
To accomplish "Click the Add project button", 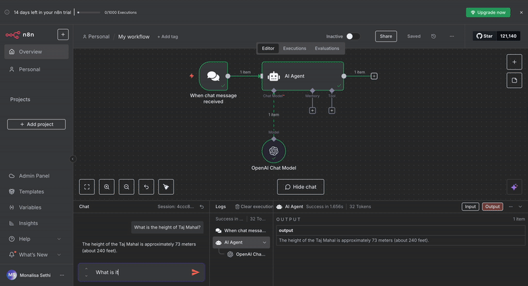I will point(36,124).
